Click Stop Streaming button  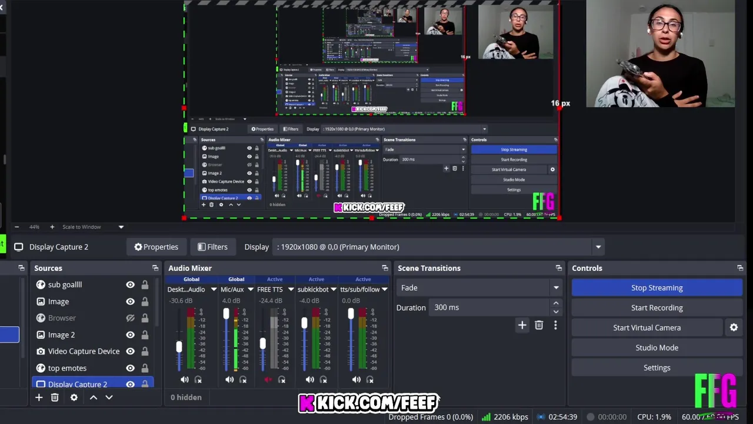[657, 288]
